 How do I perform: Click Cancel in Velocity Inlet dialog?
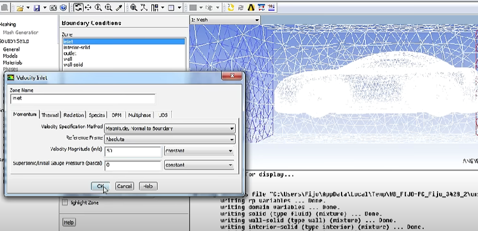124,186
